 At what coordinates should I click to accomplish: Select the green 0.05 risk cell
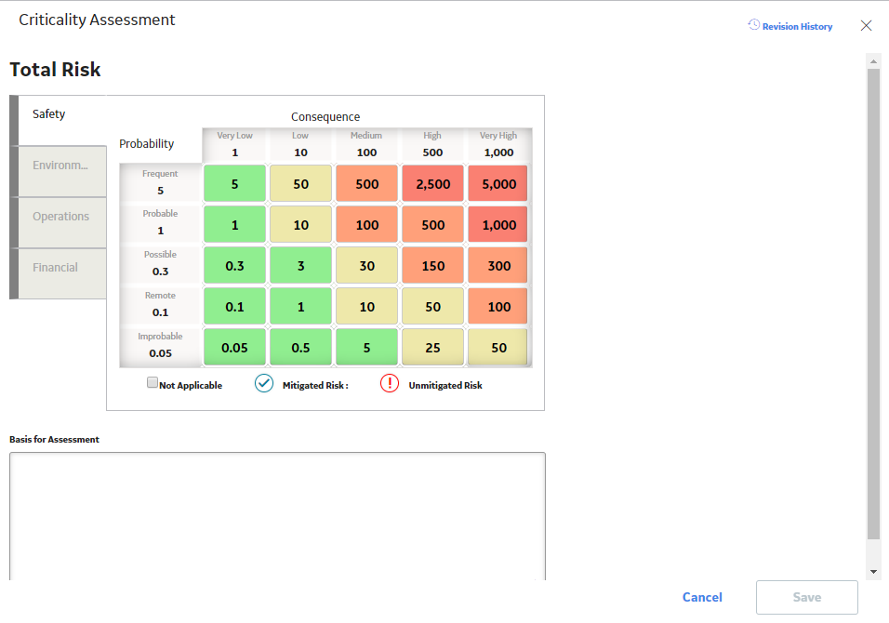click(x=234, y=347)
